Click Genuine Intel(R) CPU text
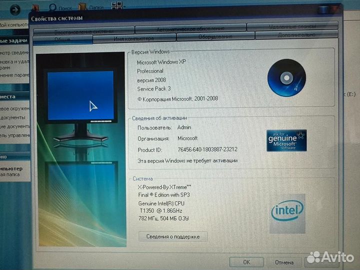 161,203
